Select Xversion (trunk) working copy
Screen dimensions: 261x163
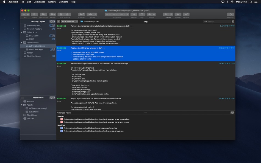point(38,26)
